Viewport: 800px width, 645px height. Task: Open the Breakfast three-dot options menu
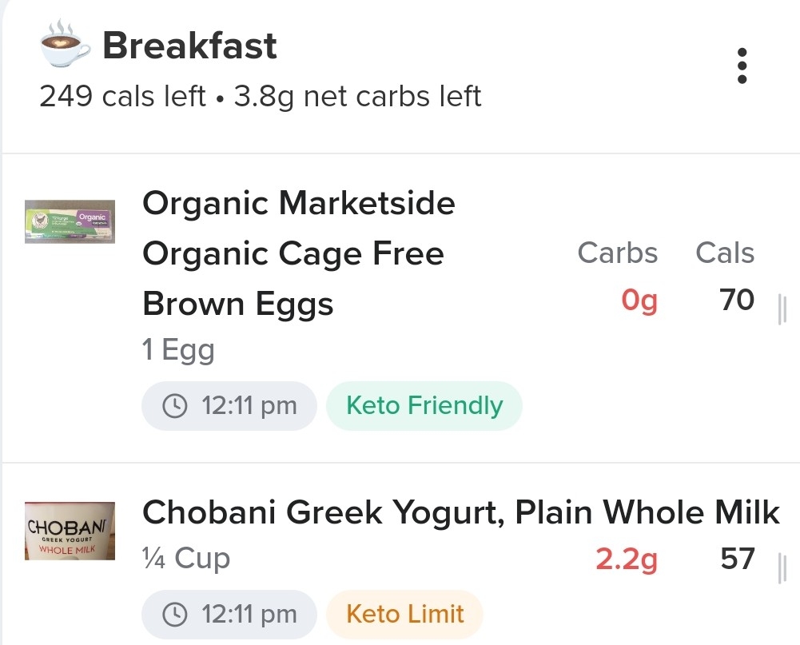(x=742, y=66)
